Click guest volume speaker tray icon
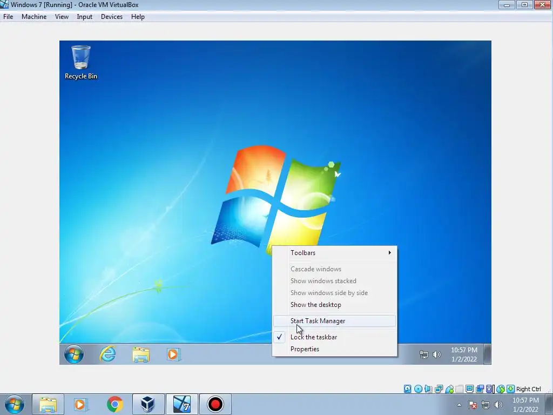 pyautogui.click(x=436, y=354)
